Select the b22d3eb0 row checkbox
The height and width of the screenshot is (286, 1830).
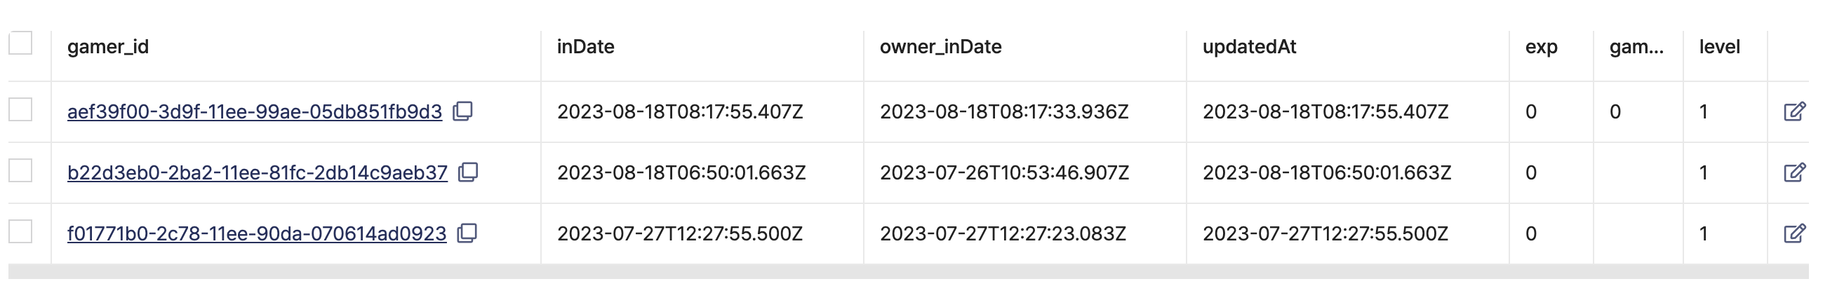[20, 171]
